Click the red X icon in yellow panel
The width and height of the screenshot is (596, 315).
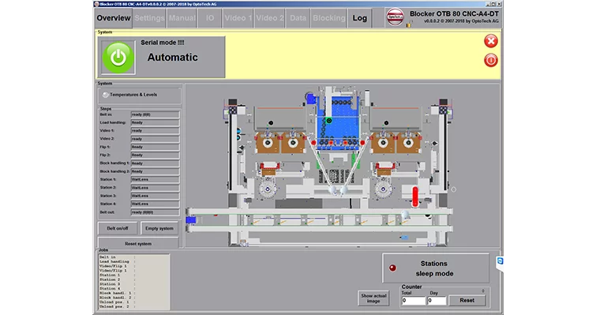click(491, 41)
